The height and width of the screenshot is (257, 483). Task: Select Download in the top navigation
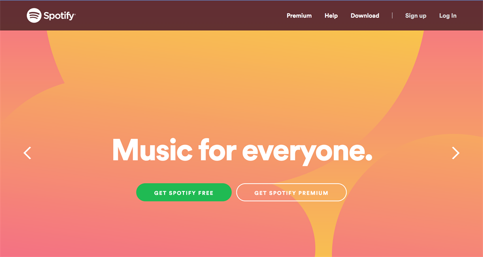(365, 16)
